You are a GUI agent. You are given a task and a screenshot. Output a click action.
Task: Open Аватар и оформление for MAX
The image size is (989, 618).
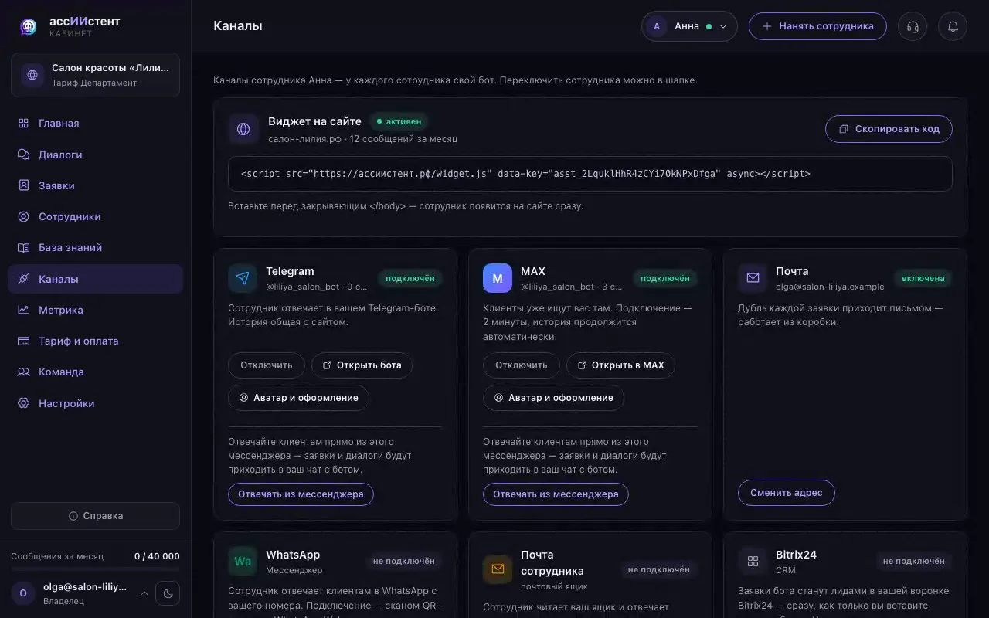(553, 398)
